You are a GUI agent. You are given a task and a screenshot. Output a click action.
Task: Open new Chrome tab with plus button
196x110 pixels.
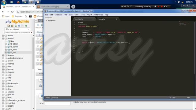(73, 7)
